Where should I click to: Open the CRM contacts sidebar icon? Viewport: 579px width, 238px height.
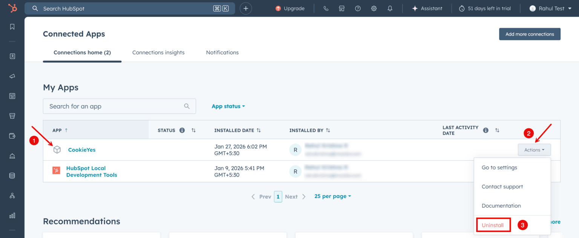coord(12,56)
